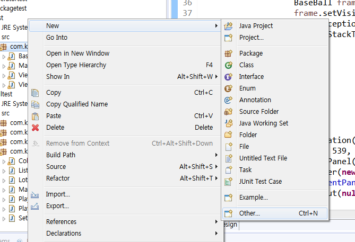Screen dimensions: 355x242
Task: Select Open in New Window
Action: click(x=125, y=53)
